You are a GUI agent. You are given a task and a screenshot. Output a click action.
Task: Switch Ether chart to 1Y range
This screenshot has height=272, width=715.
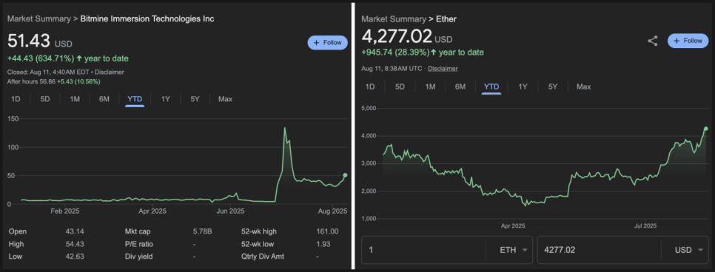coord(523,86)
